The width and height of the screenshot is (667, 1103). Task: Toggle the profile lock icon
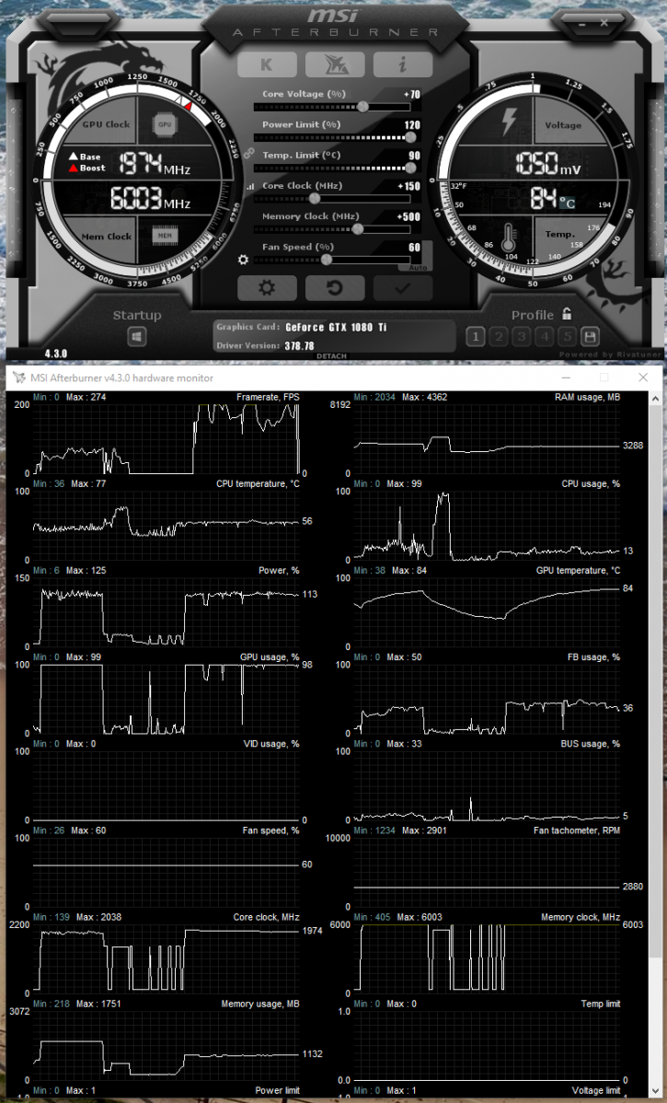click(x=567, y=314)
